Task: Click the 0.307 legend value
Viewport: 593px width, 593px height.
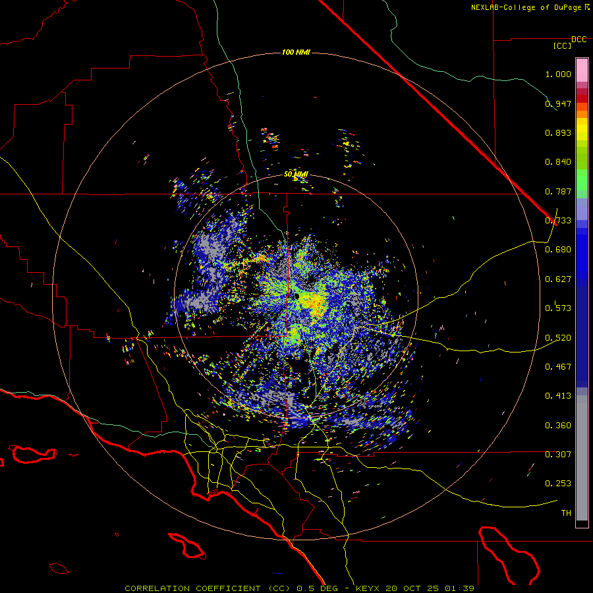Action: click(558, 455)
